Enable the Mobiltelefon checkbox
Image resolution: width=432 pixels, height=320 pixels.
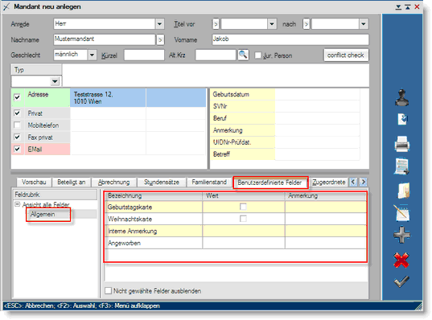(x=17, y=125)
